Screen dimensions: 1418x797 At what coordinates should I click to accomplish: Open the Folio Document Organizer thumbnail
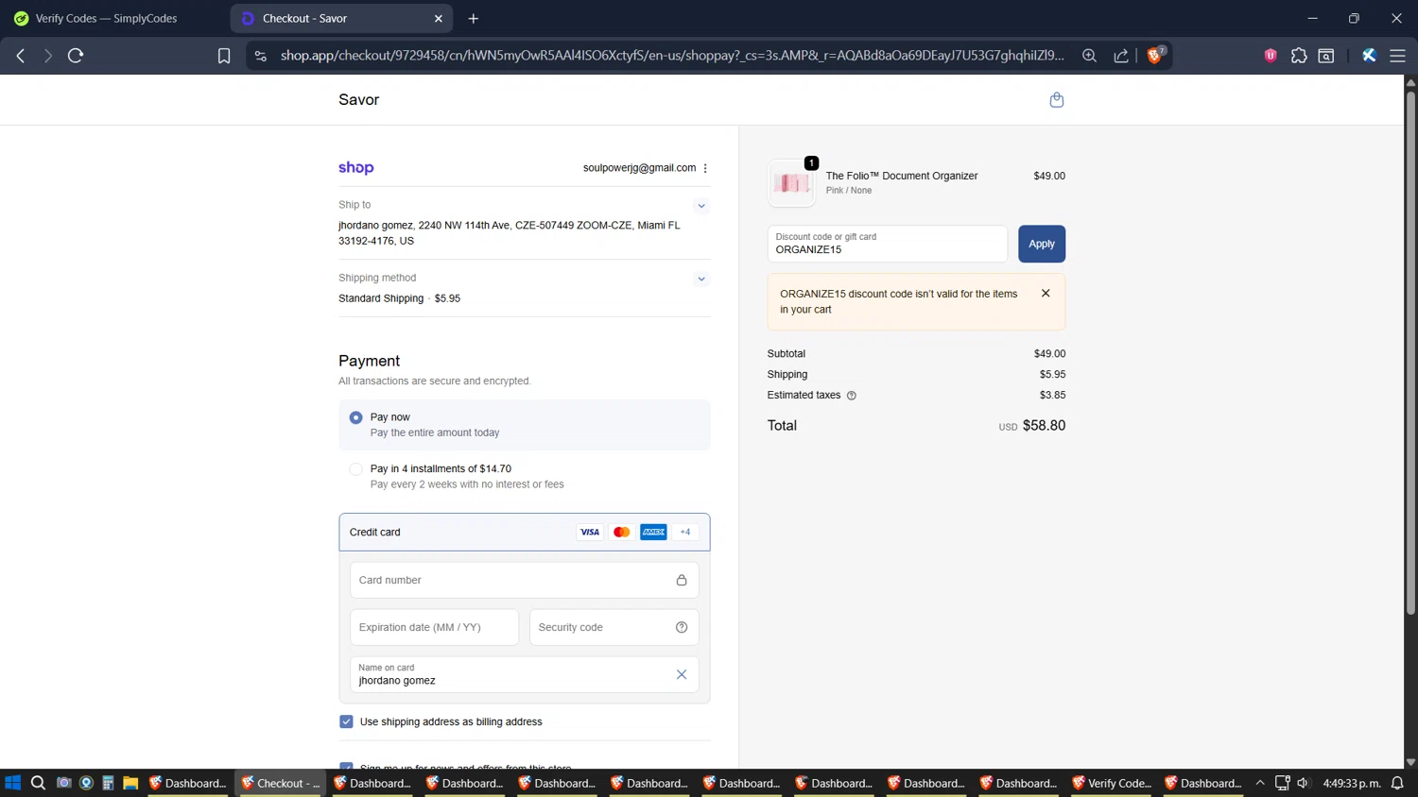[x=791, y=183]
